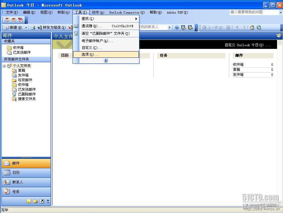Open the 转到(G) menu

pos(64,12)
